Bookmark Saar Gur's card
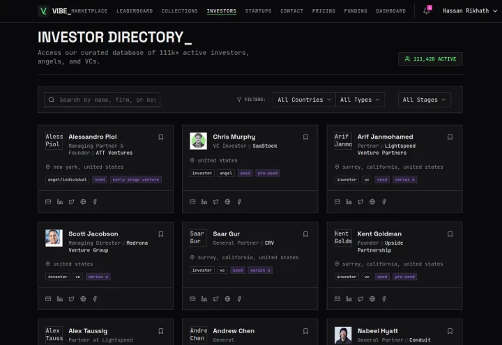502x345 pixels. [x=306, y=234]
